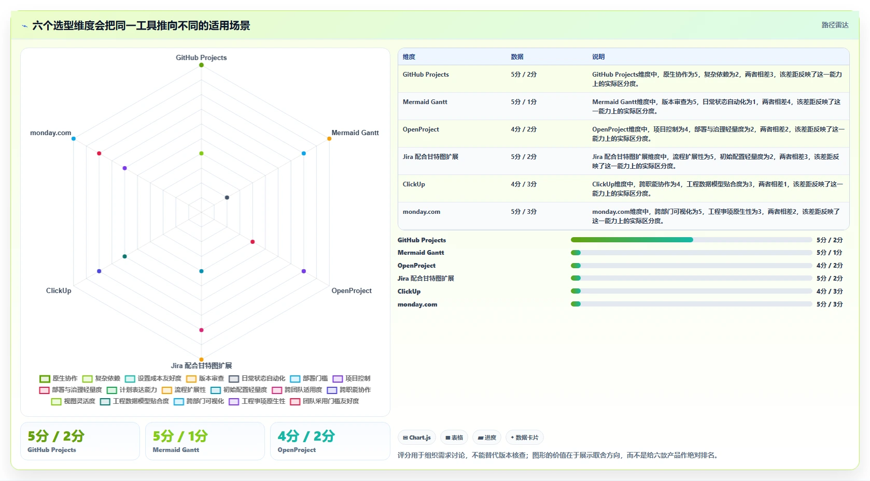The width and height of the screenshot is (870, 481).
Task: Click the 跨团队适用度 legend color box
Action: click(x=277, y=390)
